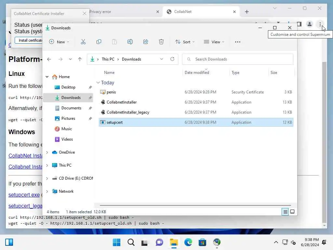Open Task View from the taskbar
This screenshot has height=250, width=333.
(145, 242)
